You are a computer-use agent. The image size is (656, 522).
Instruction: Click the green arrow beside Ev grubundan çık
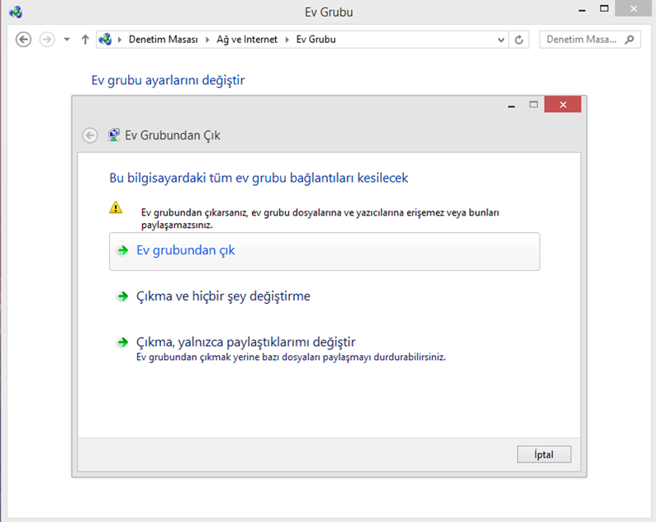[122, 250]
